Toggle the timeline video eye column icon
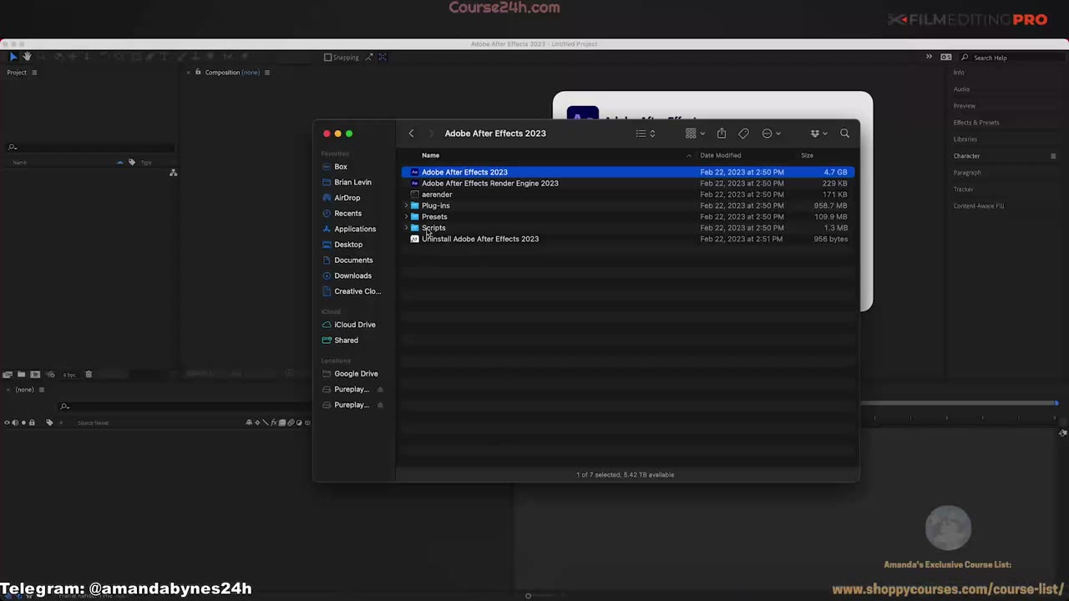Image resolution: width=1069 pixels, height=601 pixels. [x=7, y=423]
